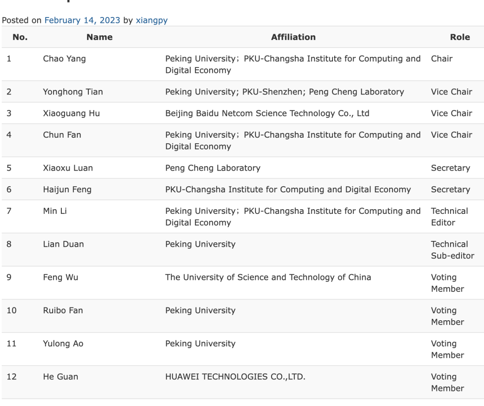Select the name Haijun Feng
Image resolution: width=484 pixels, height=406 pixels.
(x=67, y=189)
